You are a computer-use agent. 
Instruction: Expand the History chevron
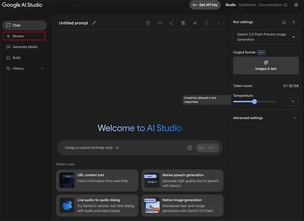[x=42, y=68]
